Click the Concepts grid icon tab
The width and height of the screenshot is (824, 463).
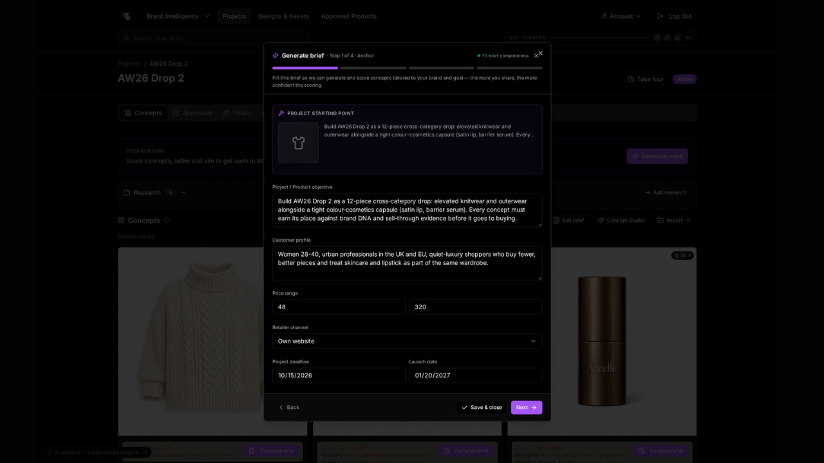click(x=128, y=113)
